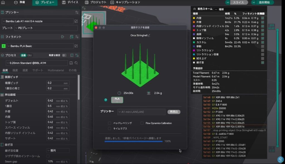Open the A1 mini LAN printer dropdown
The width and height of the screenshot is (285, 164).
coord(141,112)
